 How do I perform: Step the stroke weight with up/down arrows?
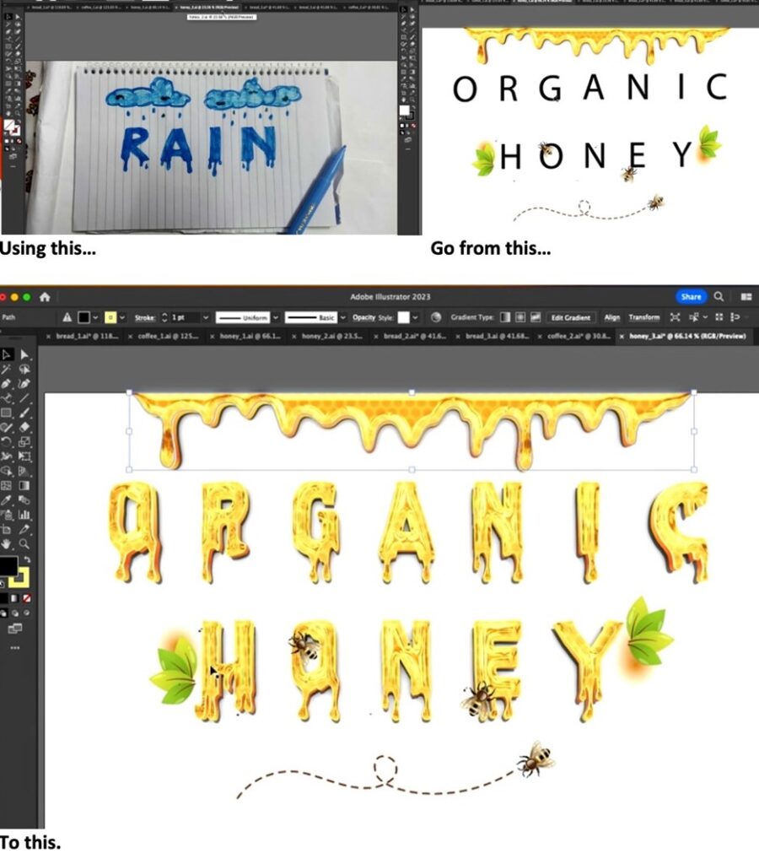[164, 317]
